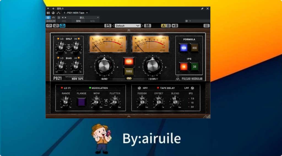Click the blue VU meter icon
The image size is (282, 156).
coord(63,26)
